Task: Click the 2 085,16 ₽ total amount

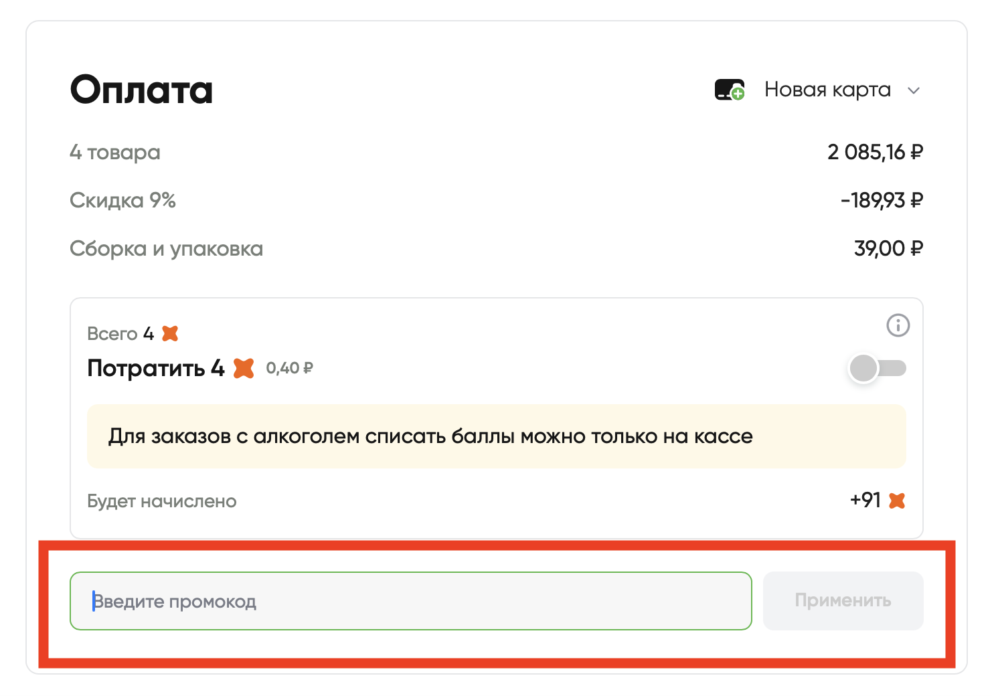Action: [x=875, y=152]
